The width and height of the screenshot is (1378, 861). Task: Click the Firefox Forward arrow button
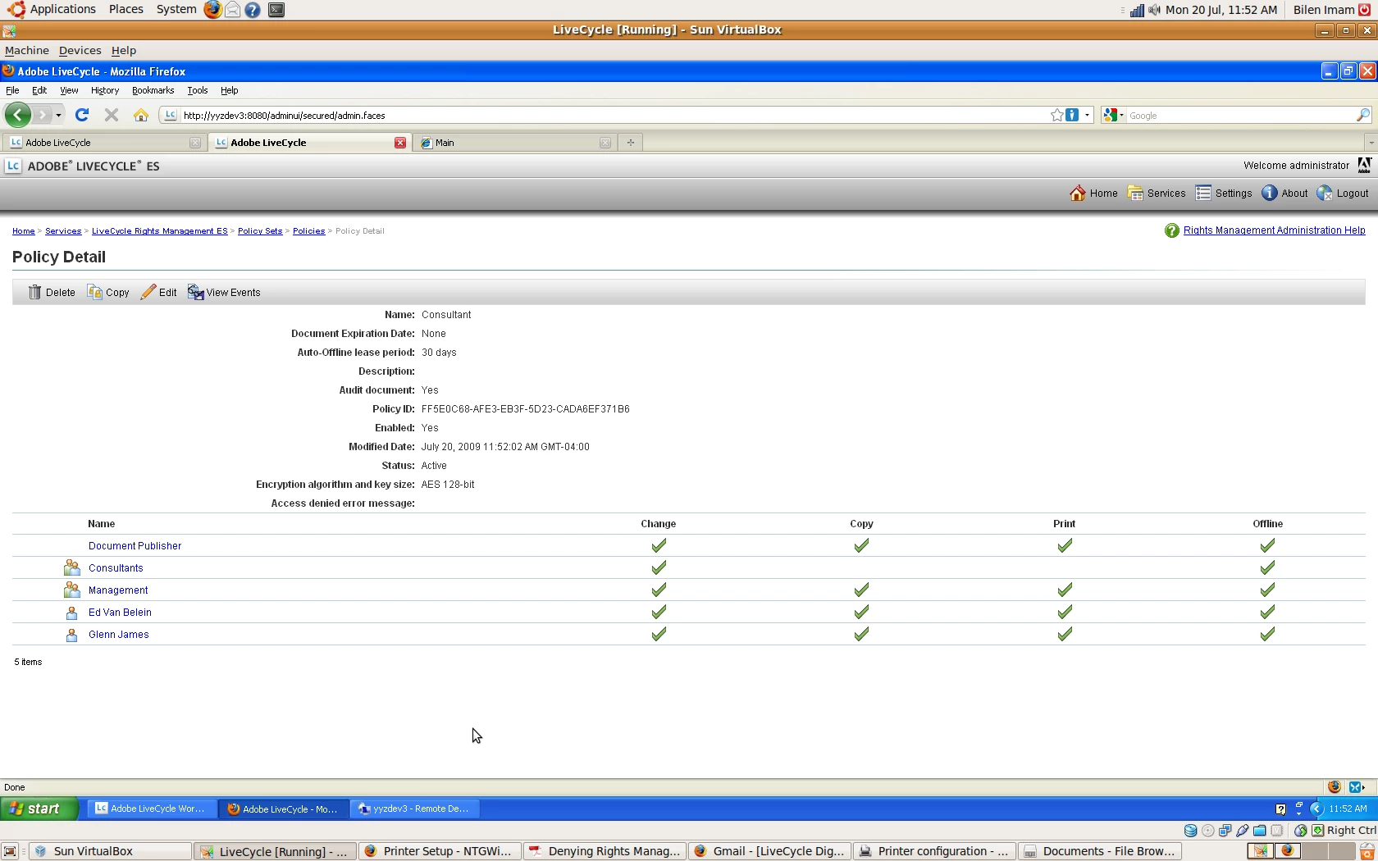click(43, 115)
